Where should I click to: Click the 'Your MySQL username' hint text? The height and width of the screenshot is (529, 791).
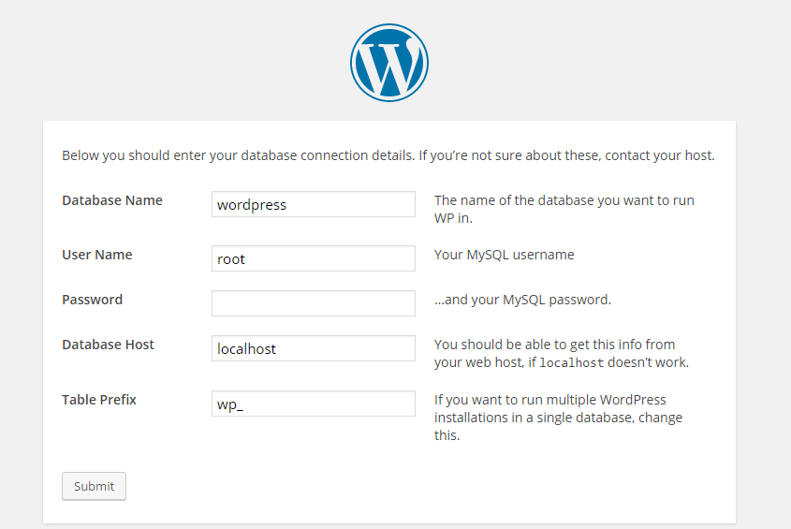pos(504,255)
